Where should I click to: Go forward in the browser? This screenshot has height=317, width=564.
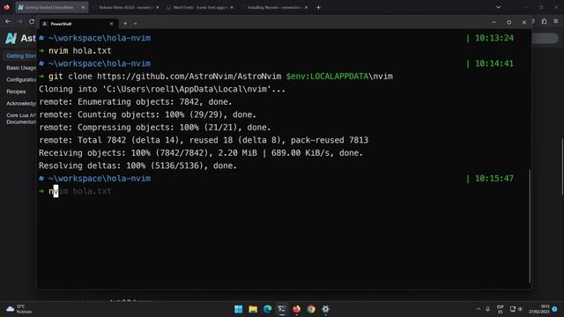(19, 21)
